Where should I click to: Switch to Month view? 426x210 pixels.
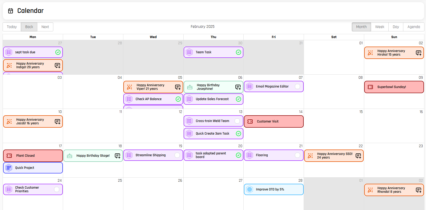pos(361,27)
